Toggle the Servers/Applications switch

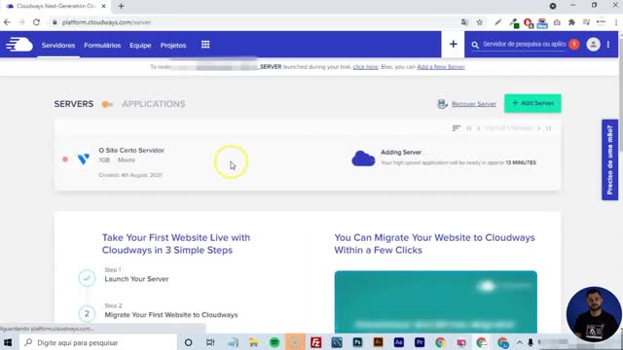tap(107, 104)
